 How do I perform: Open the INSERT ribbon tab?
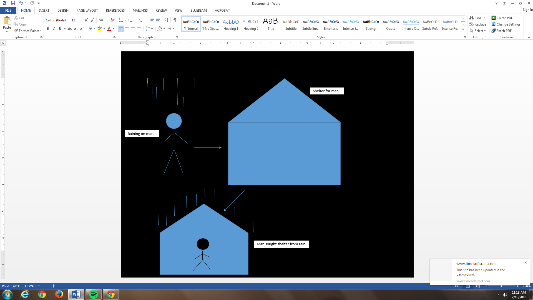point(44,10)
